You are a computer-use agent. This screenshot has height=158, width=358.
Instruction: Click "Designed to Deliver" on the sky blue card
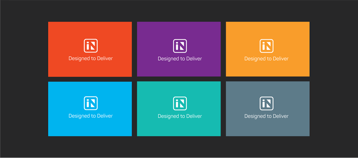[x=91, y=116]
